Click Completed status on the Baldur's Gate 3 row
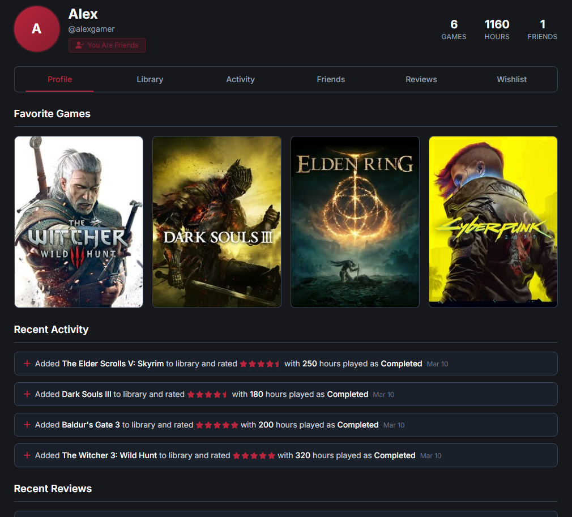The width and height of the screenshot is (572, 517). click(358, 425)
